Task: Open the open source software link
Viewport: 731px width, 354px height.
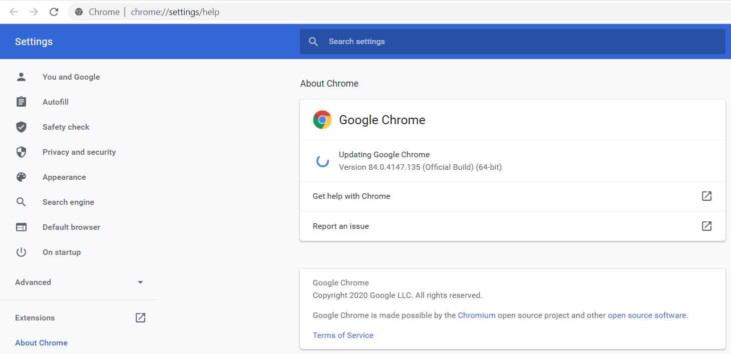Action: click(647, 315)
